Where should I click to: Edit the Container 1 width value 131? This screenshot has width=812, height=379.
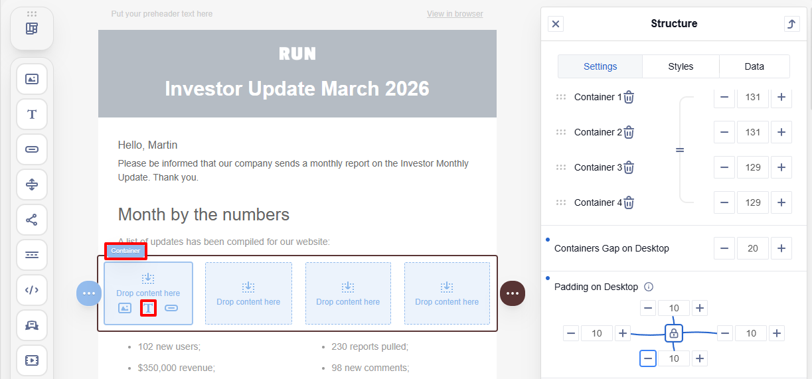point(753,97)
